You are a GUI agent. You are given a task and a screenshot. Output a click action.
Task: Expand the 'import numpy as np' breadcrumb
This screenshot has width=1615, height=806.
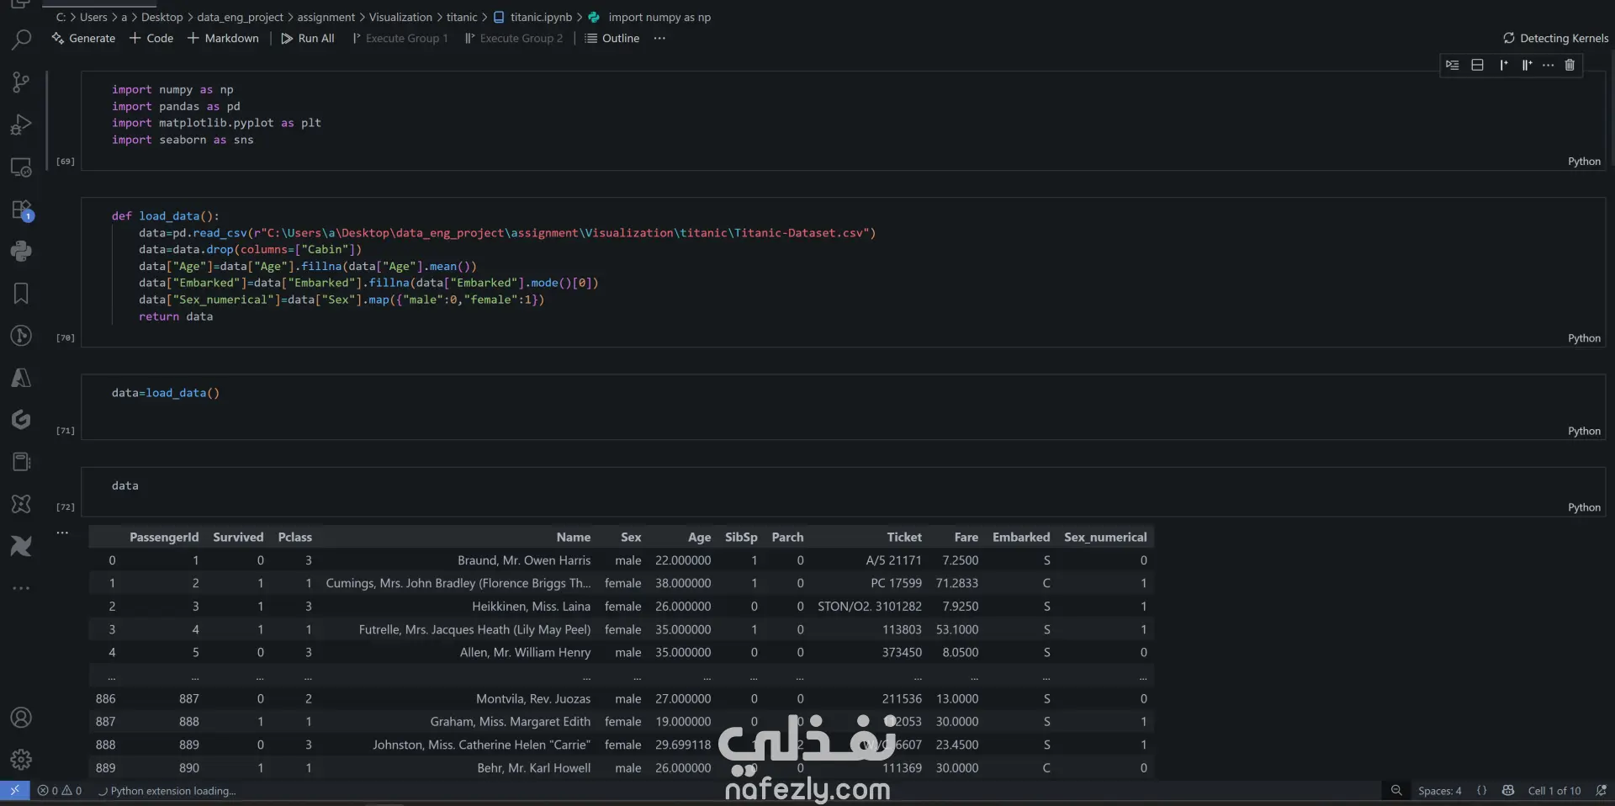point(649,17)
